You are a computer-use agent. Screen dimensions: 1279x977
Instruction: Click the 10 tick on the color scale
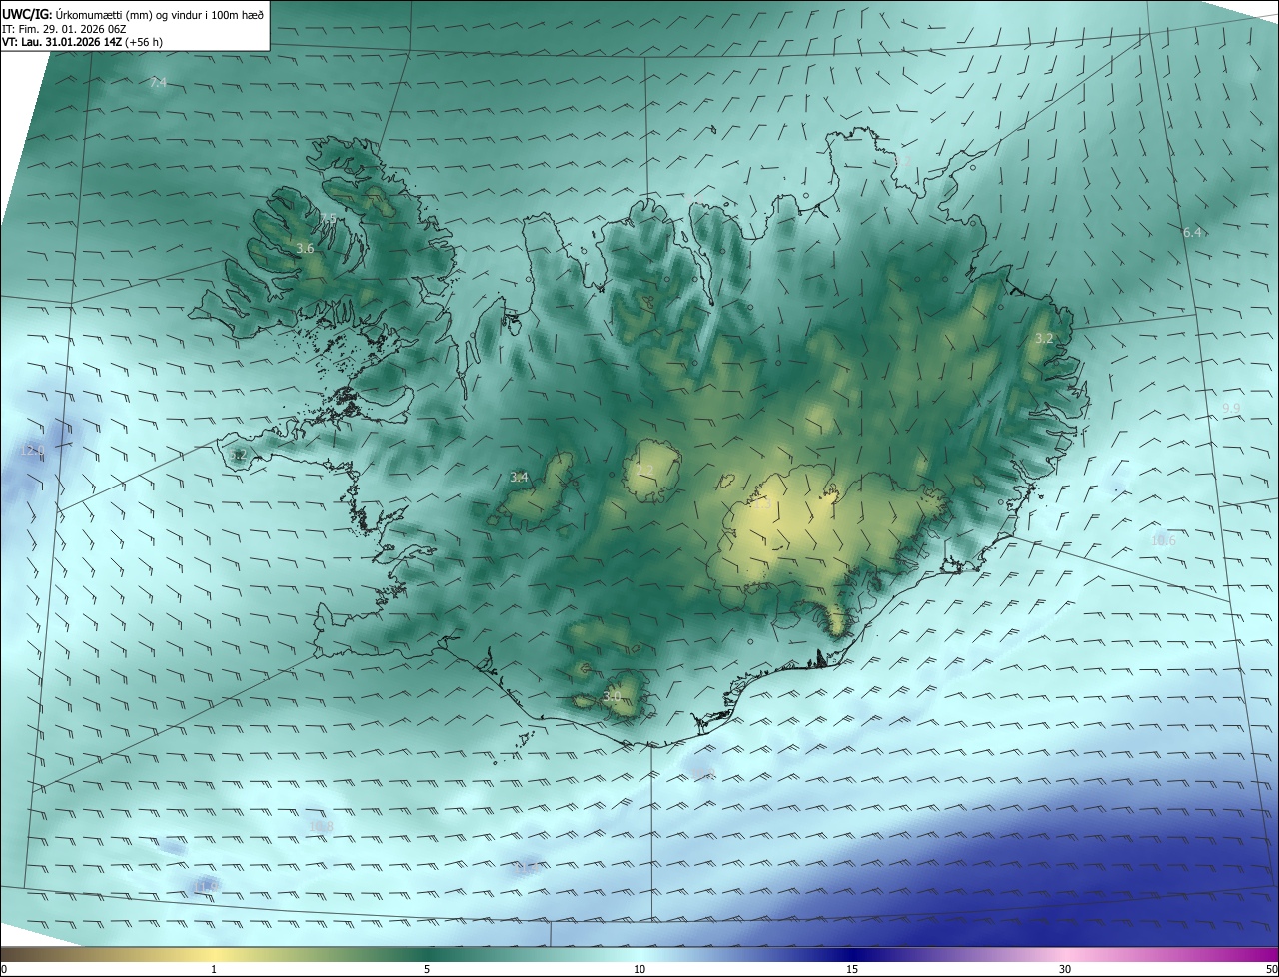pos(639,969)
